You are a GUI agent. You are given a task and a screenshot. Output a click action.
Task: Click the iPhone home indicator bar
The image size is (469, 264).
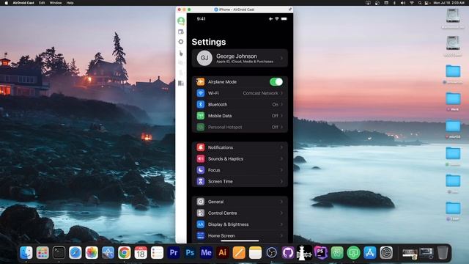click(x=240, y=241)
